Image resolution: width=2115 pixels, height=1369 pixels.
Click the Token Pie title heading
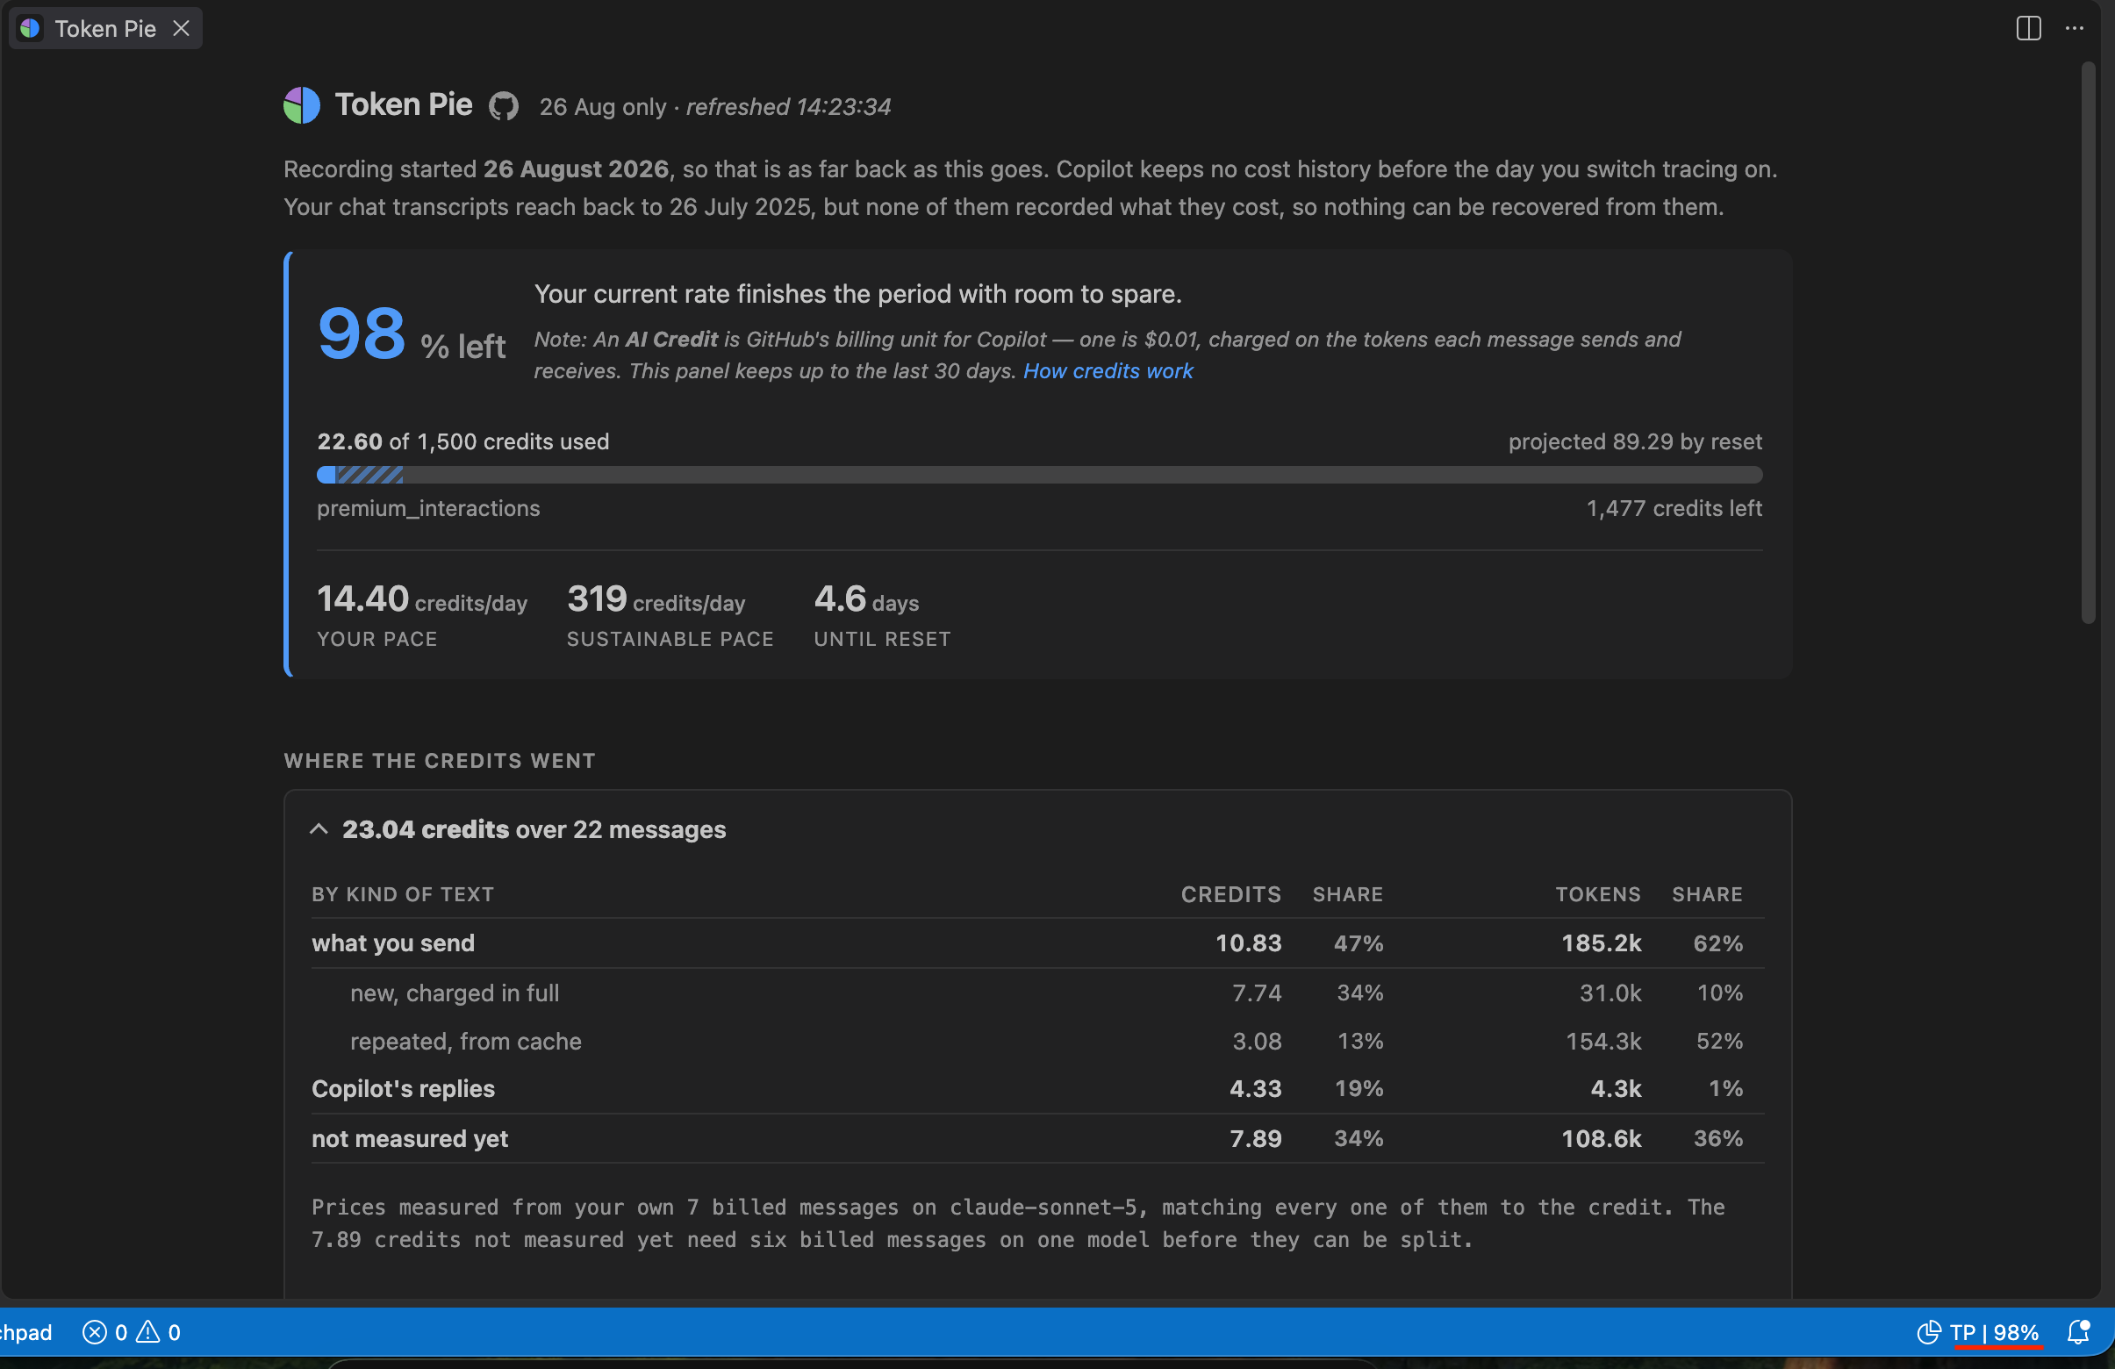[404, 104]
